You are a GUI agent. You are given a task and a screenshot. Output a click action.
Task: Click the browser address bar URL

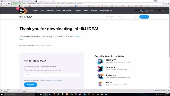pos(53,3)
